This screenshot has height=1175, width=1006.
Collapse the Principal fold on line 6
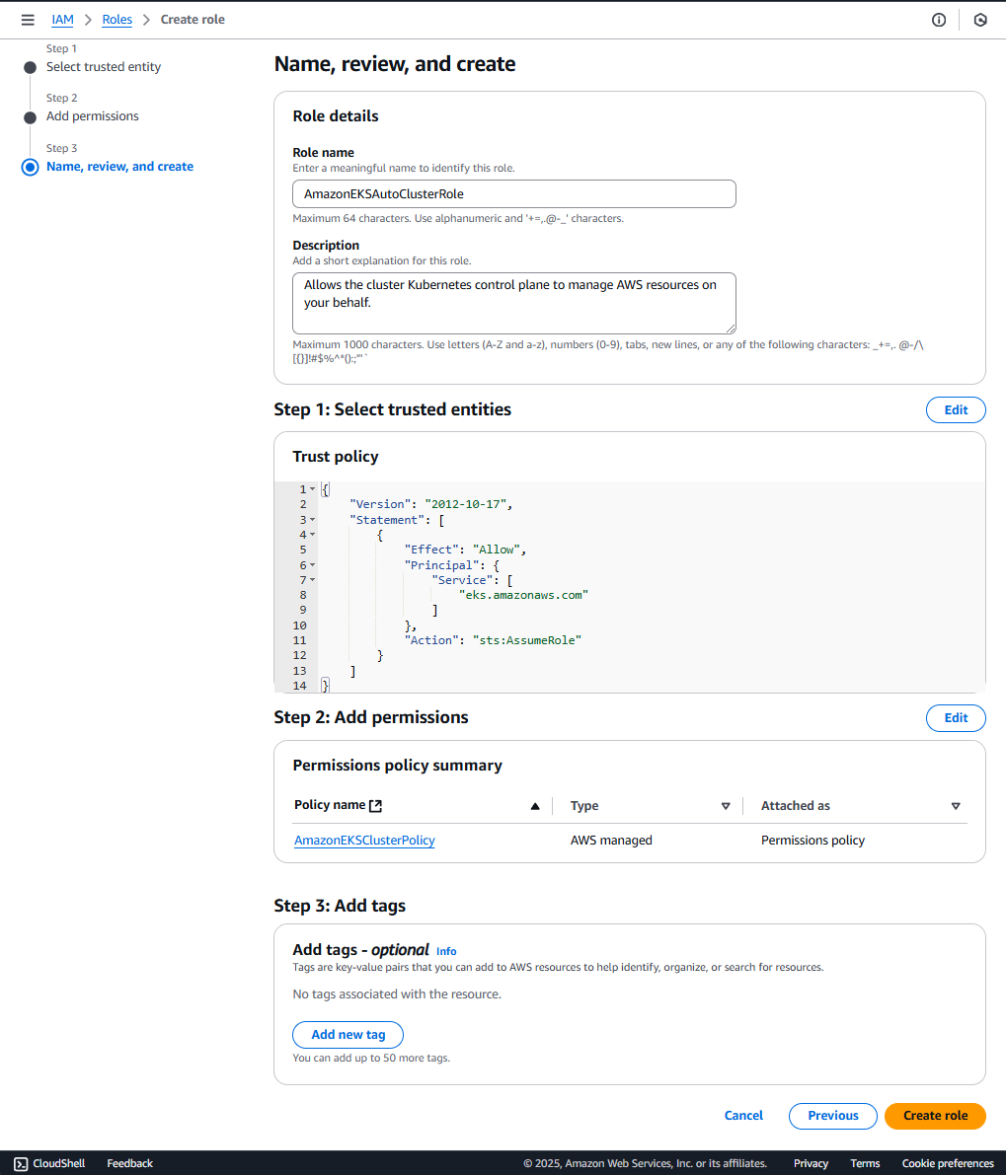313,565
